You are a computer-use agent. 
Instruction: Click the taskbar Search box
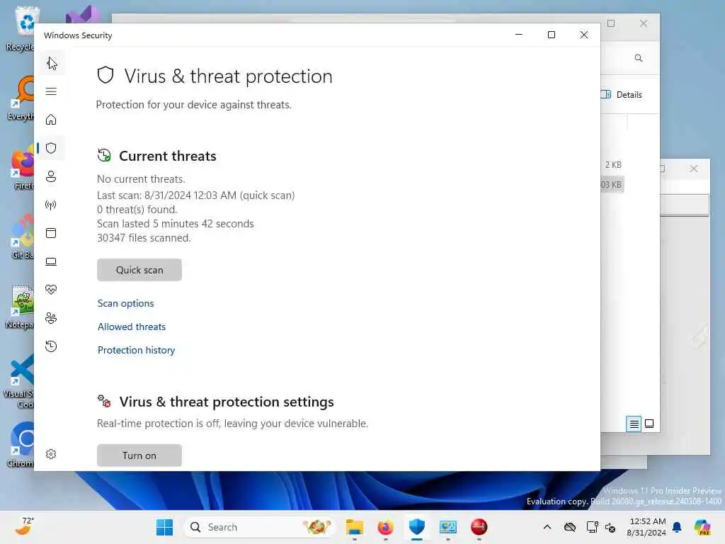point(259,527)
